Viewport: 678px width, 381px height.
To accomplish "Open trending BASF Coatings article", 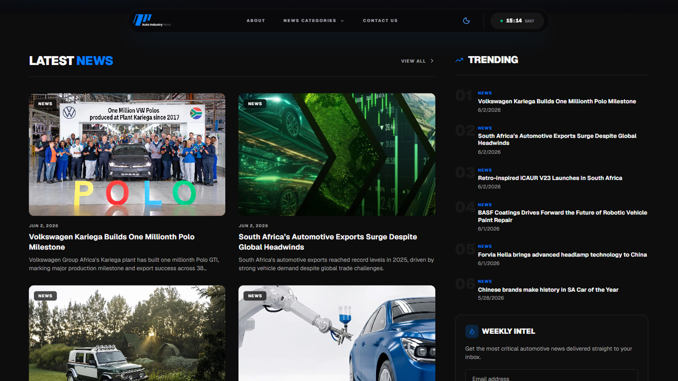I will click(562, 216).
